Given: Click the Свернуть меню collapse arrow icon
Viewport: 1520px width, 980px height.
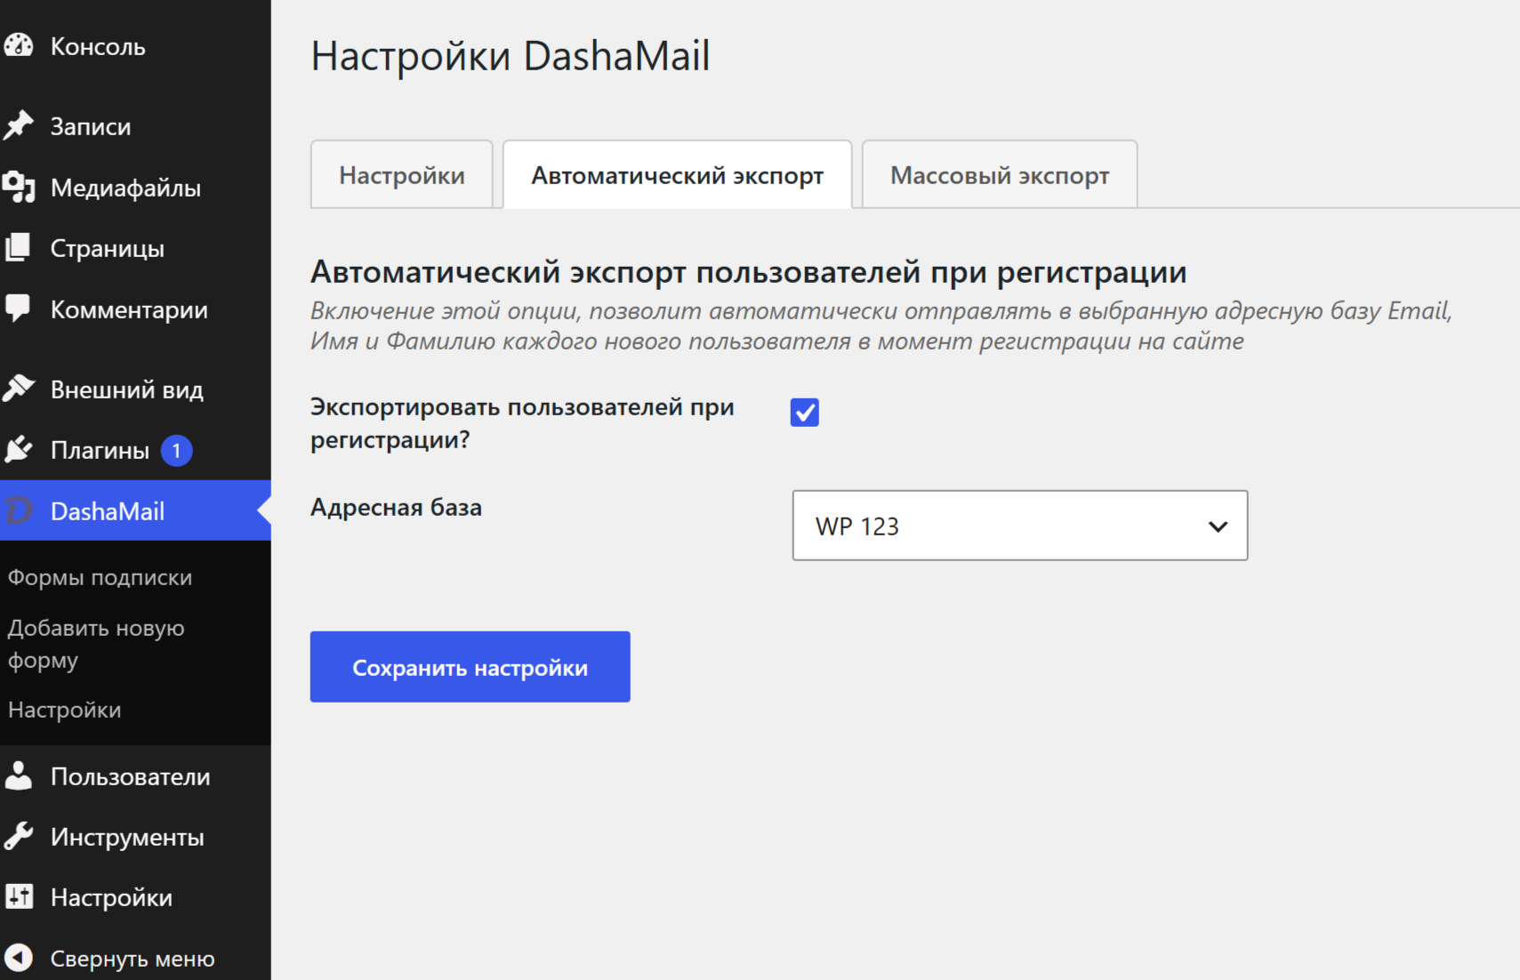Looking at the screenshot, I should pyautogui.click(x=19, y=958).
